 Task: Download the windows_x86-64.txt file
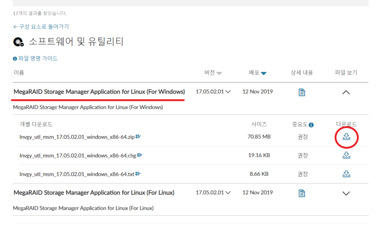346,174
